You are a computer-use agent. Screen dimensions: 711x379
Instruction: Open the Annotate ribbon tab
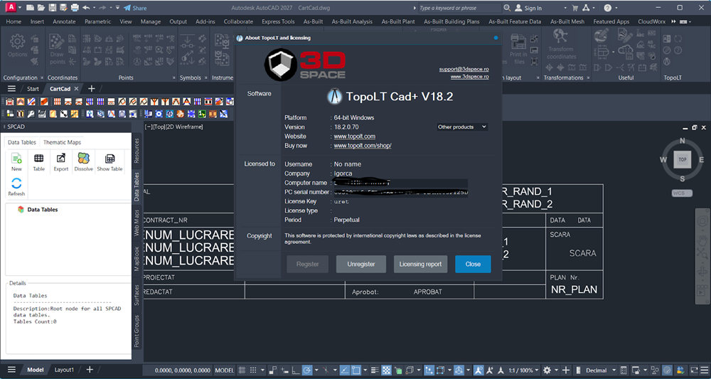click(65, 21)
